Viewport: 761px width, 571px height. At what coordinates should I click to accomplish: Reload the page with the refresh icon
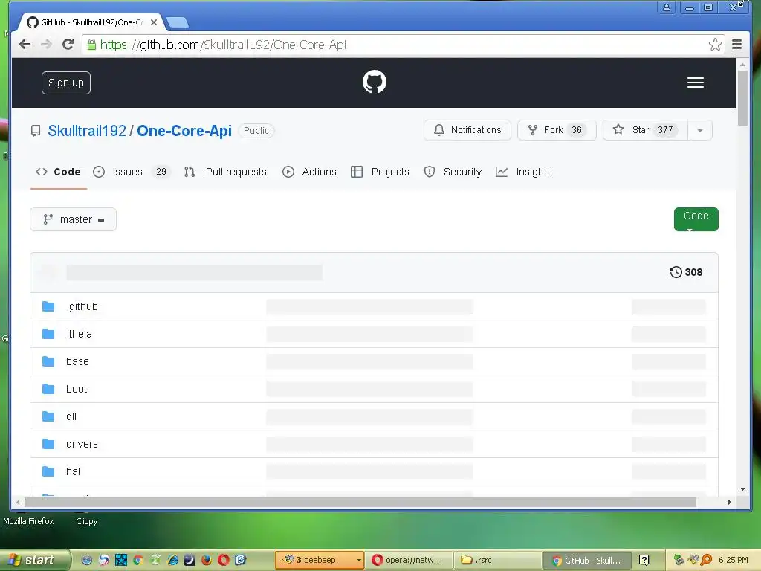point(68,44)
